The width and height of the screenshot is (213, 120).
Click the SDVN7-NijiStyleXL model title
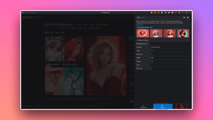tap(59, 25)
